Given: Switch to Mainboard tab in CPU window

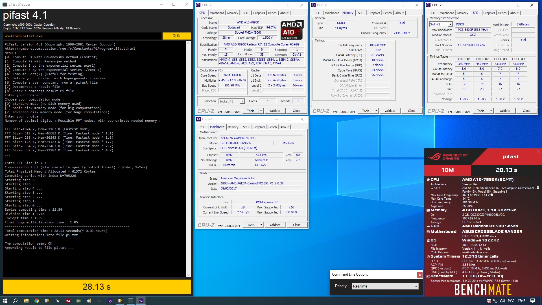Looking at the screenshot, I should [217, 13].
